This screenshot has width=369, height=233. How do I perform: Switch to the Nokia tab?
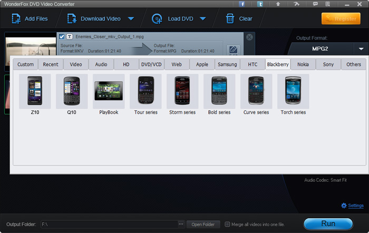303,64
